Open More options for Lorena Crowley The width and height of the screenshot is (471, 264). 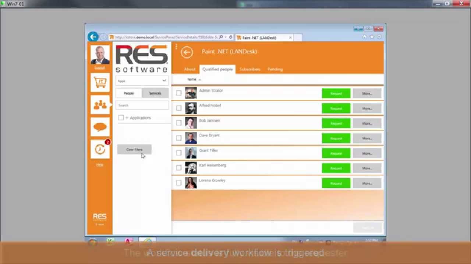click(x=367, y=183)
